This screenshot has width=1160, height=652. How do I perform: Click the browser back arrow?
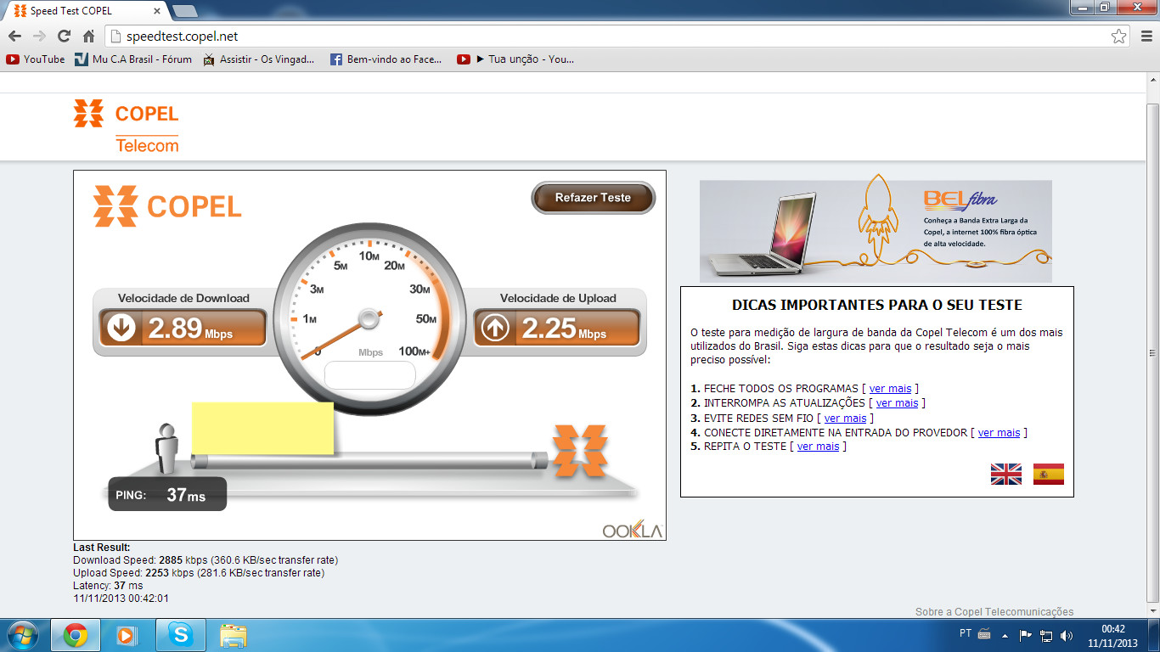14,37
